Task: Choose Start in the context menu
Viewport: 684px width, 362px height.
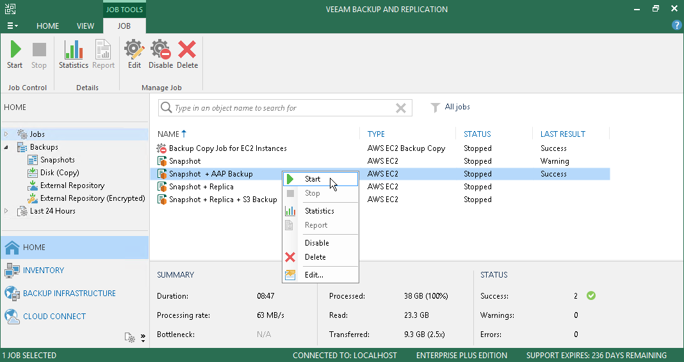Action: coord(321,179)
